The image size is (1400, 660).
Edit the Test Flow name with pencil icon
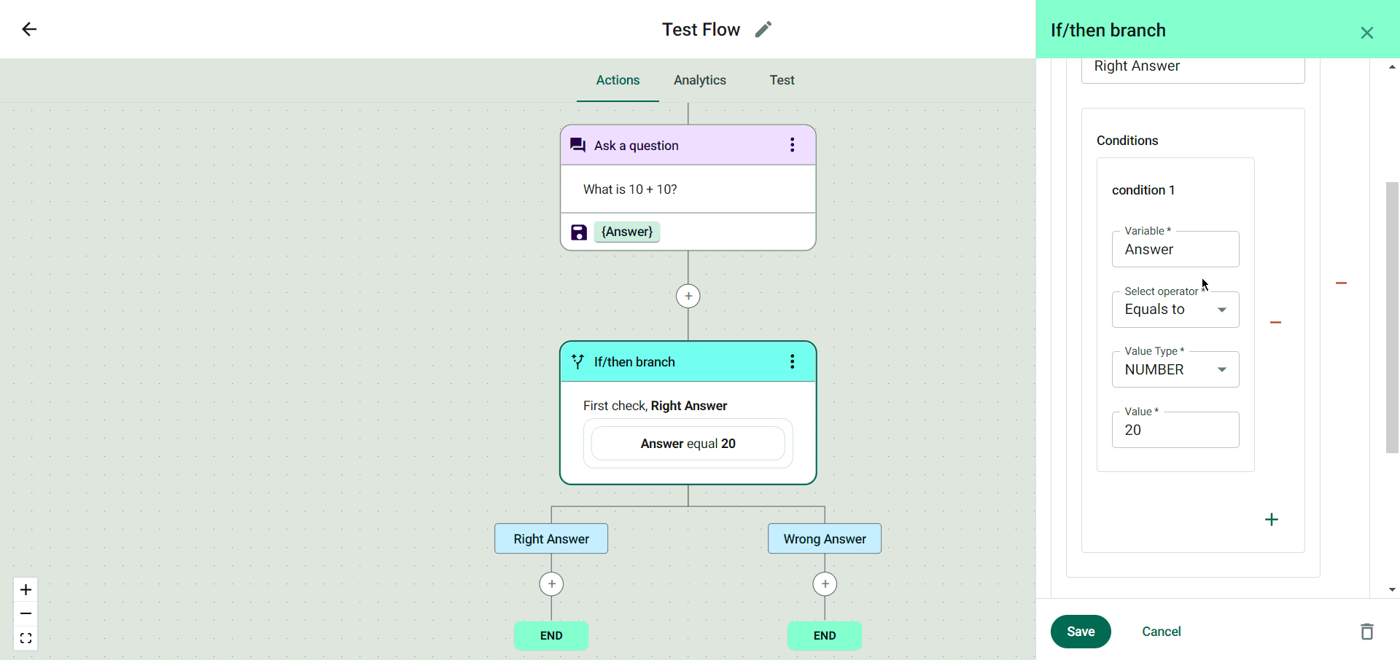coord(763,29)
